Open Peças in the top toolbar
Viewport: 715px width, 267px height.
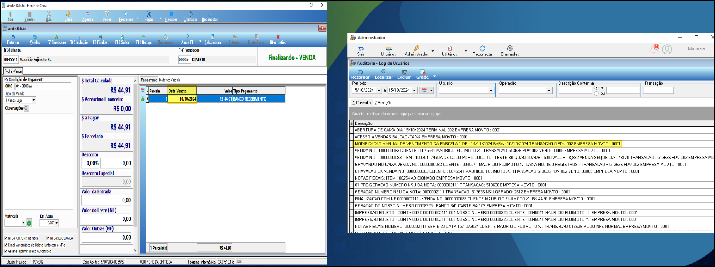tap(149, 16)
